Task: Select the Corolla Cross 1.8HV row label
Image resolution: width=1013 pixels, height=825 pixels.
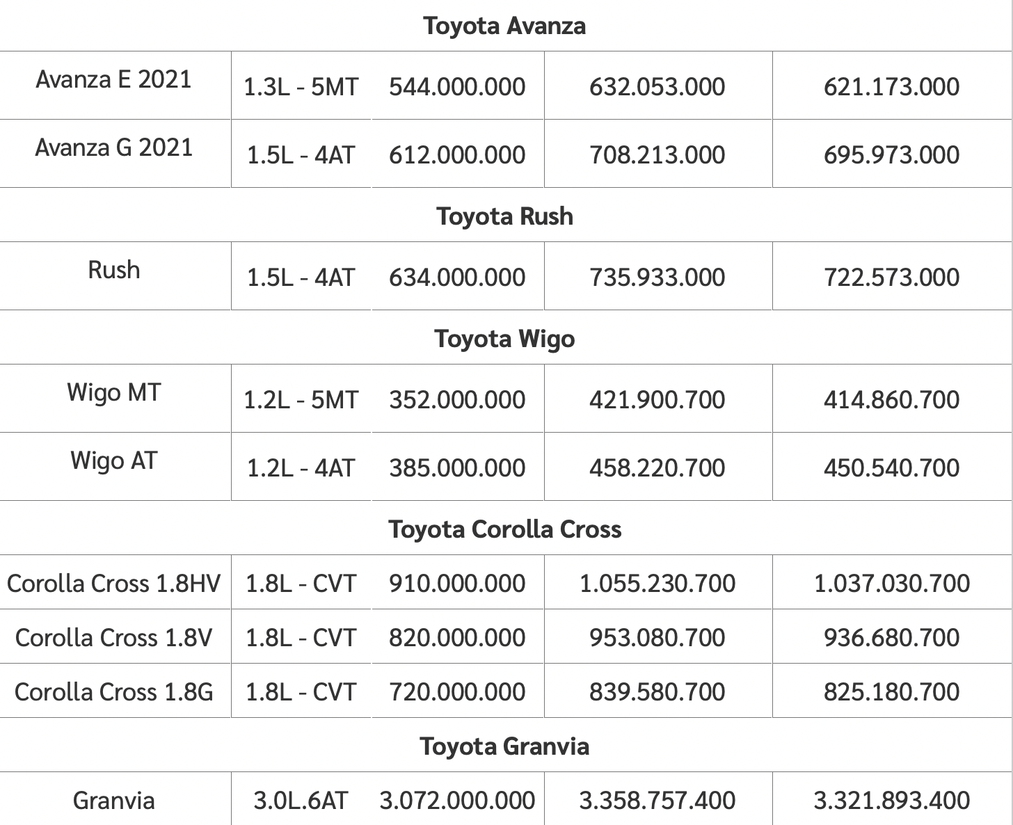Action: [x=113, y=583]
